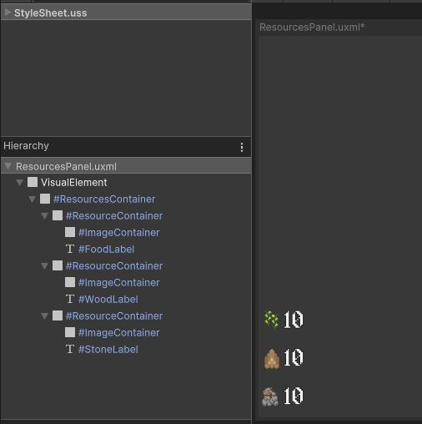This screenshot has width=422, height=424.
Task: Click icon of #ImageContainer beside #FoodLabel
Action: 70,232
